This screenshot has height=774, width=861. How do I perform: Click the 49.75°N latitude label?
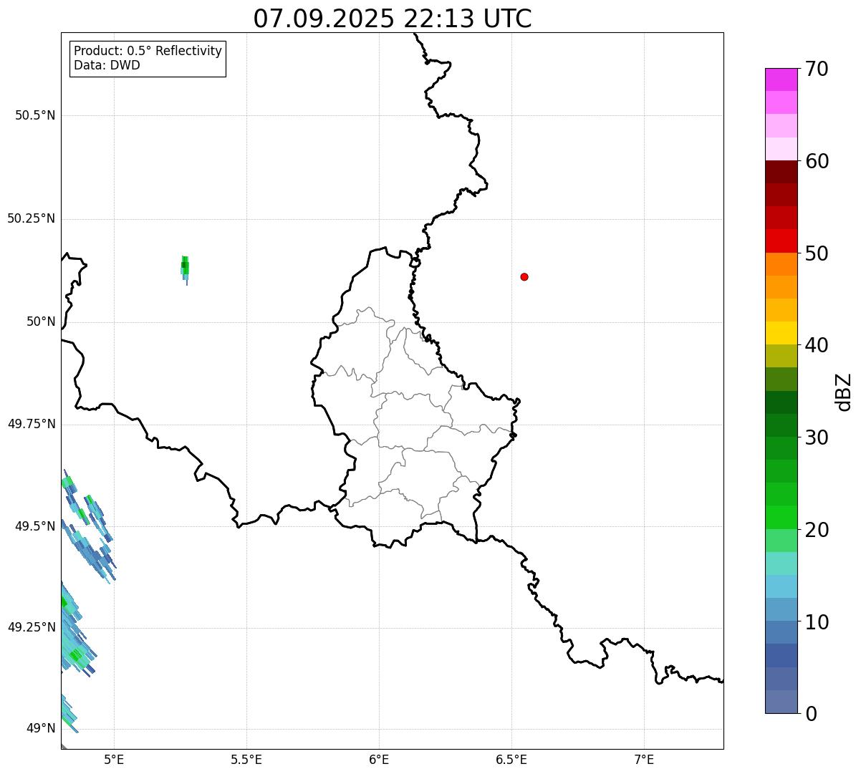tap(31, 424)
